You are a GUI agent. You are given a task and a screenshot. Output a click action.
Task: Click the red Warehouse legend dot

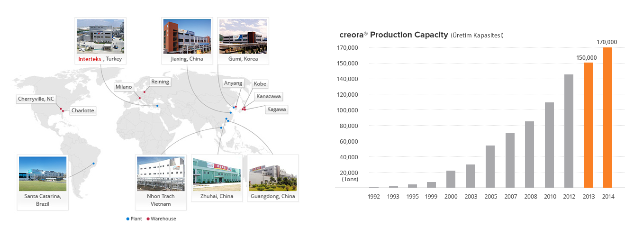(x=147, y=219)
